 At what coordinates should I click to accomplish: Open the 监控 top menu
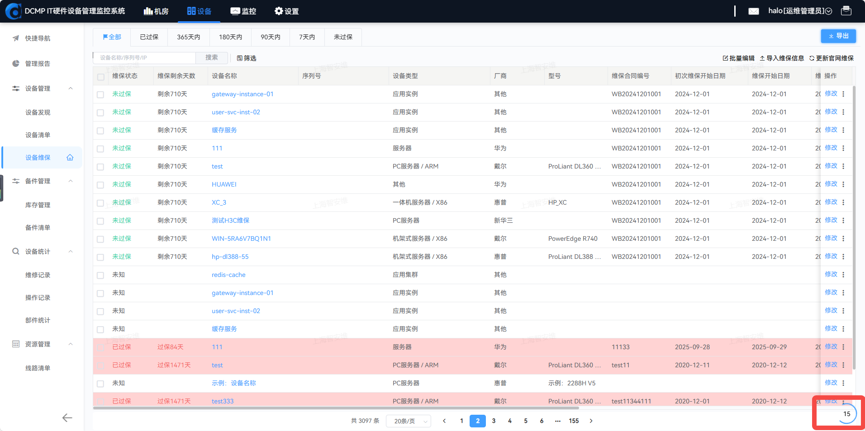click(243, 11)
